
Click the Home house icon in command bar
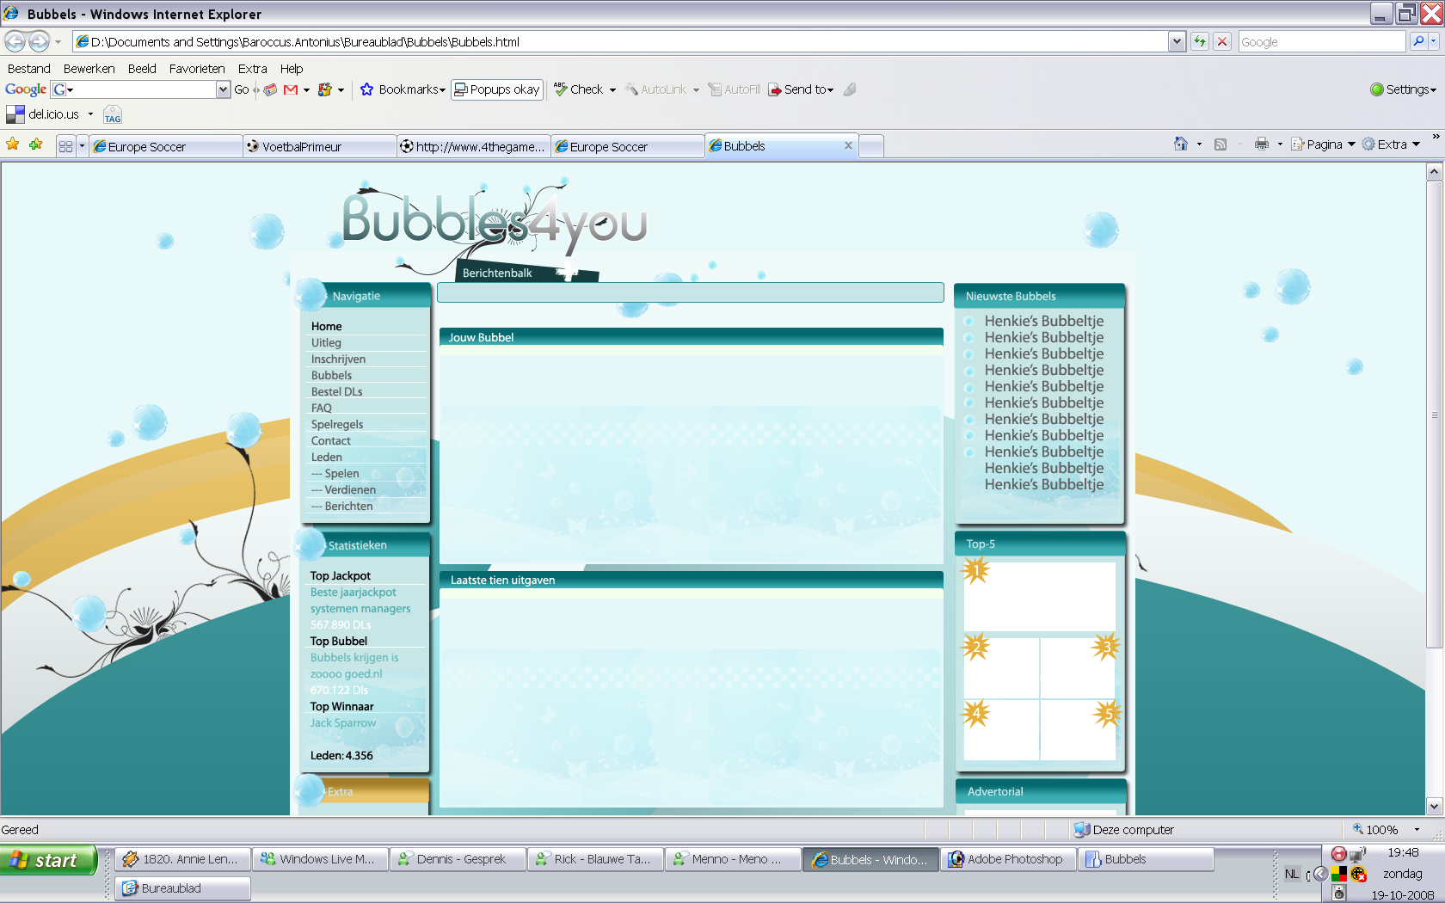point(1181,144)
